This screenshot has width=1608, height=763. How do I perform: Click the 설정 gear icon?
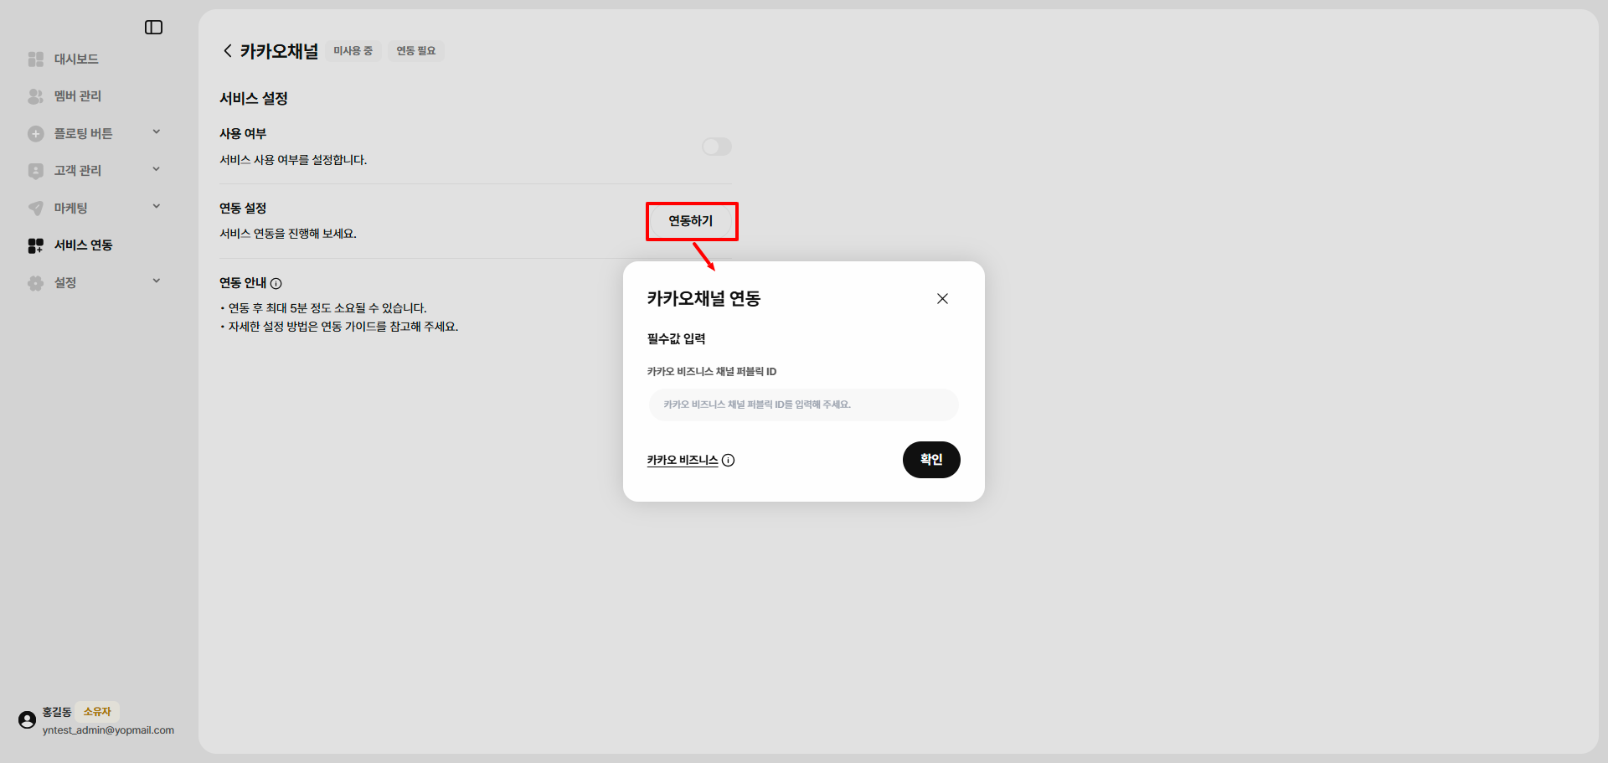click(36, 283)
